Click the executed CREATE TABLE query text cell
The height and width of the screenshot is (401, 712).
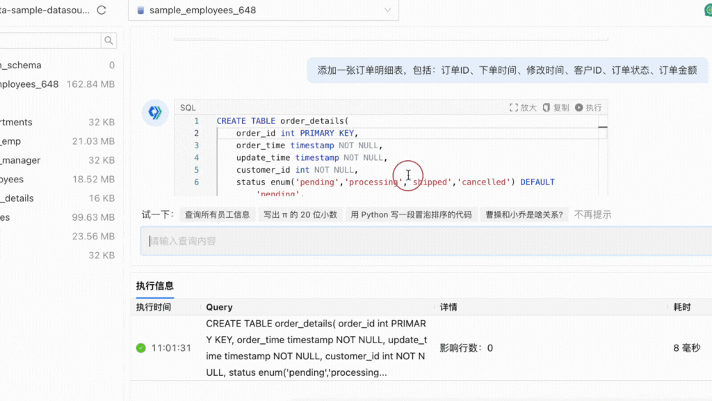click(x=316, y=348)
